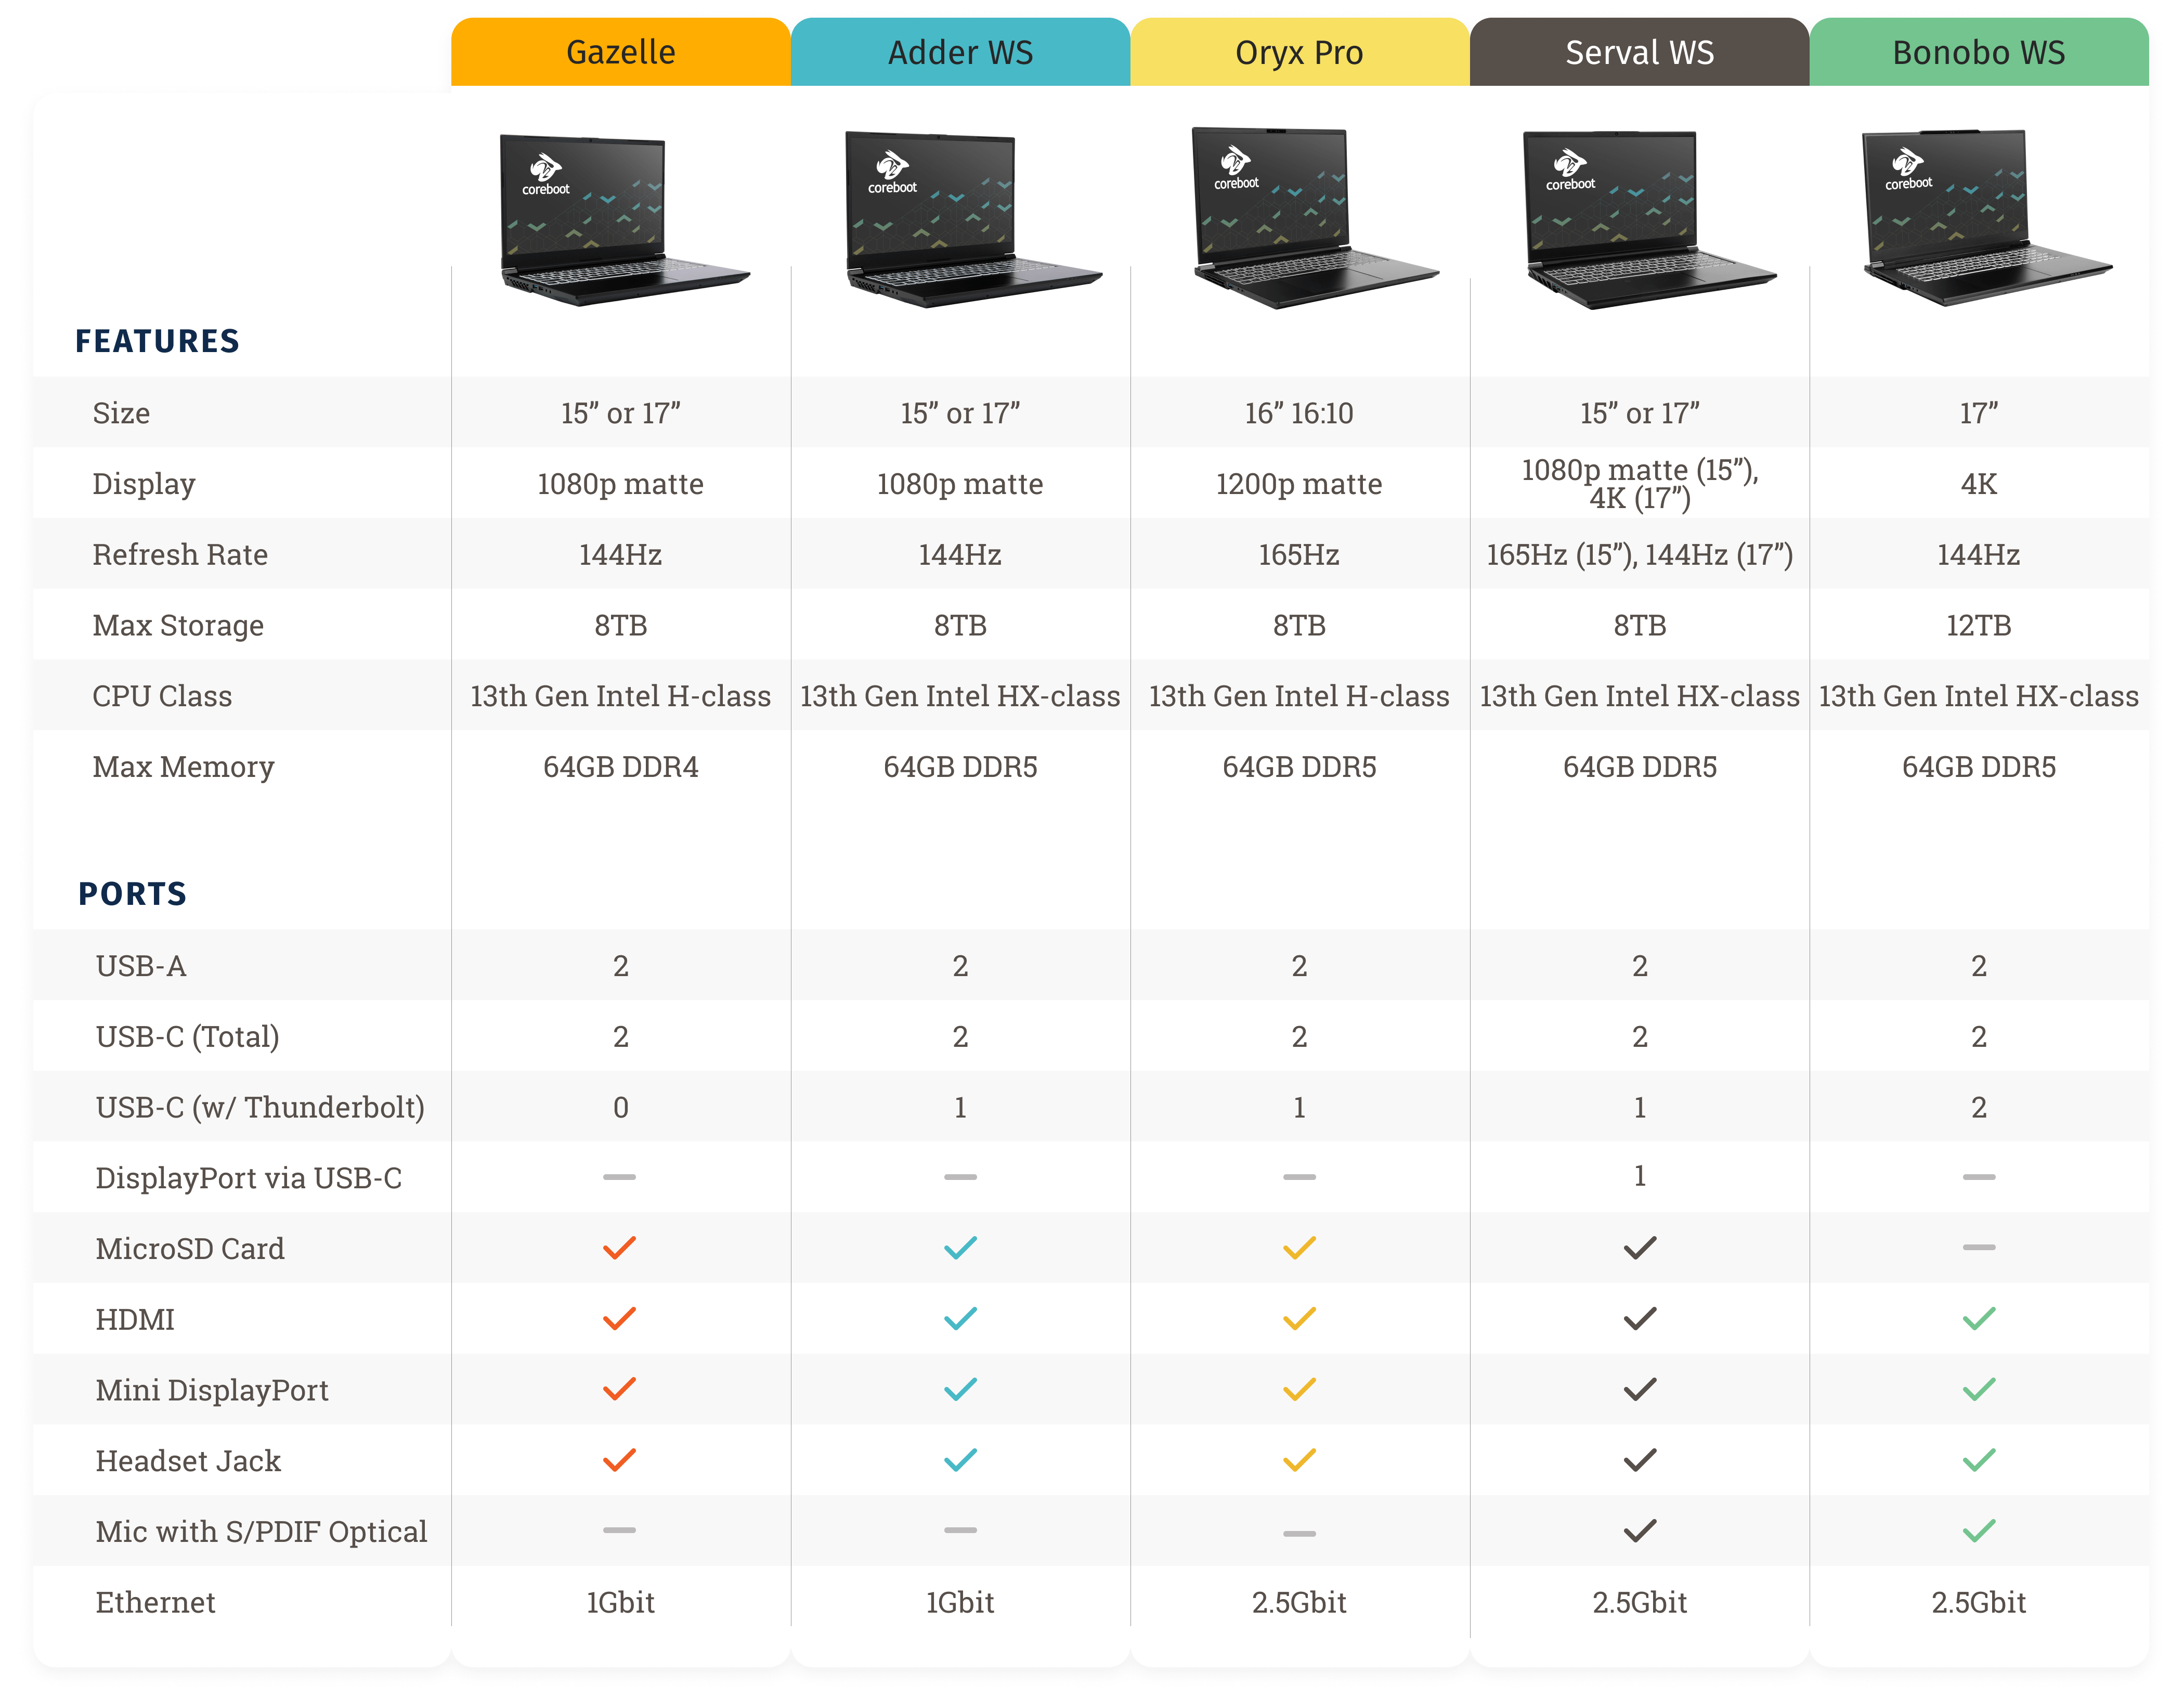
Task: Select the Gazelle column header
Action: point(620,52)
